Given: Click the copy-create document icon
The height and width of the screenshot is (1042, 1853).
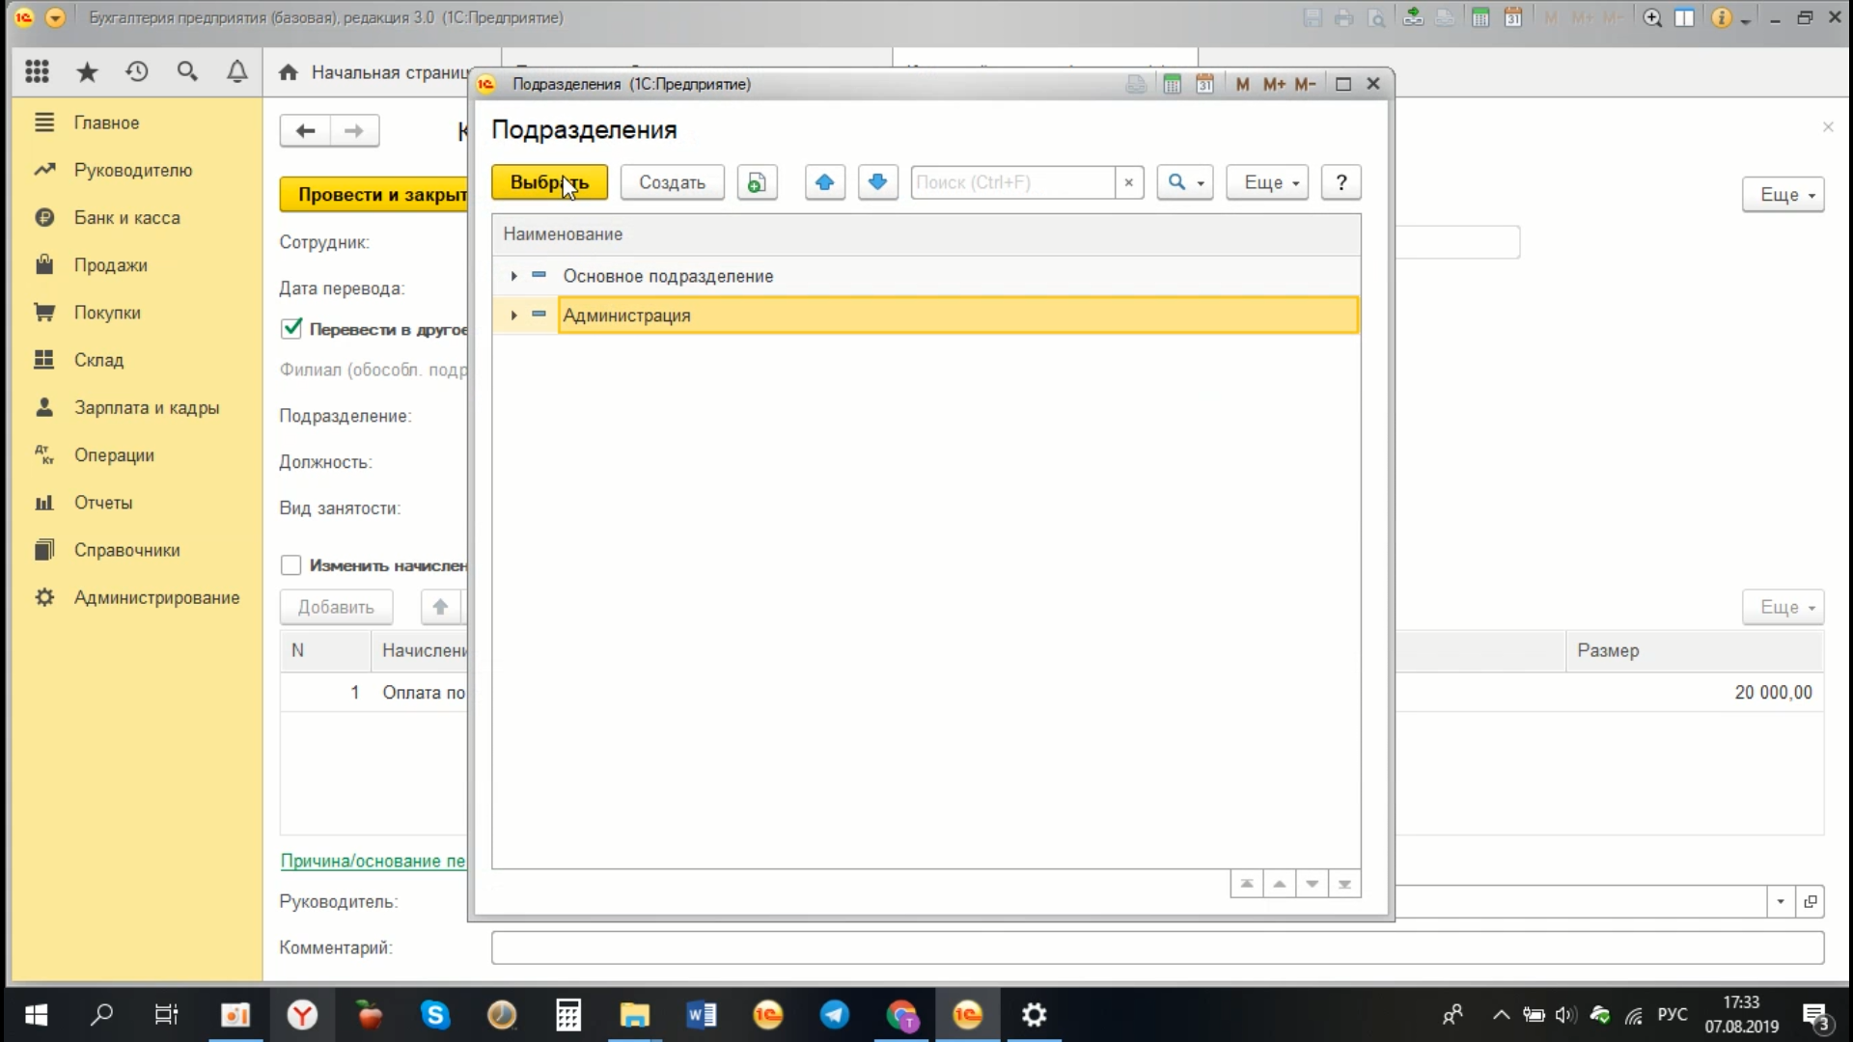Looking at the screenshot, I should [x=757, y=182].
